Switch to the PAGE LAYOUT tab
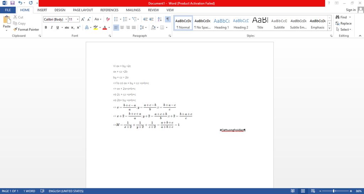The width and height of the screenshot is (364, 194). tap(83, 10)
